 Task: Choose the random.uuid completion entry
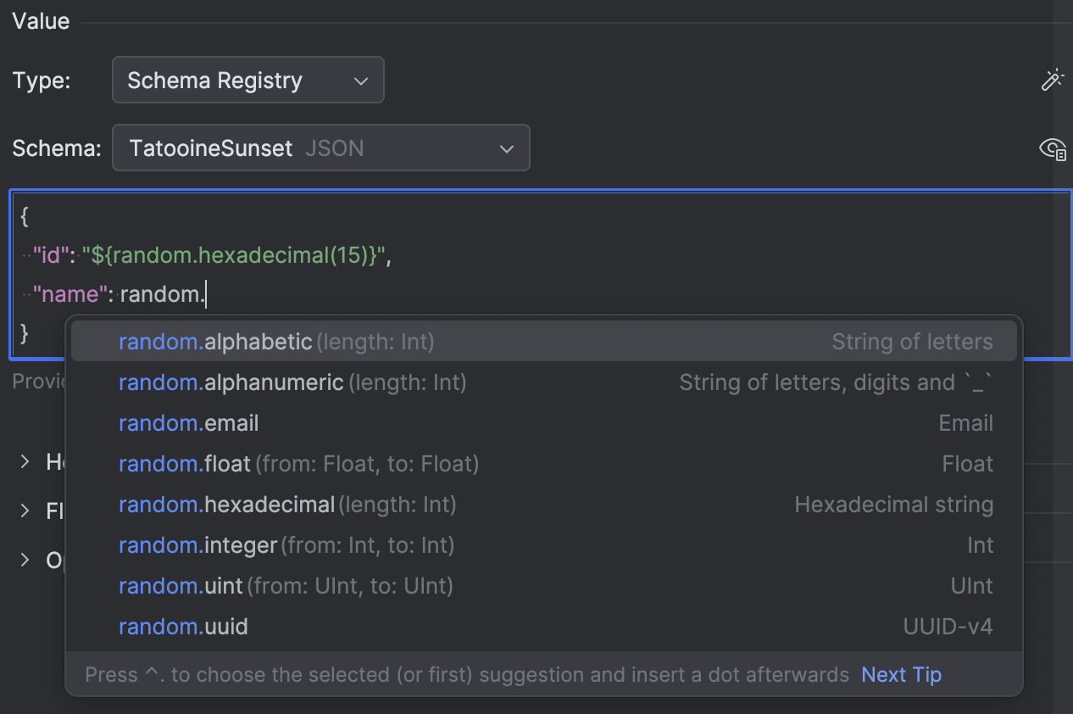[x=183, y=626]
